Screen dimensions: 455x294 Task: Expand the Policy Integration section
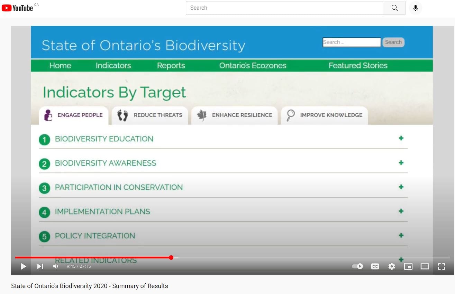coord(401,235)
